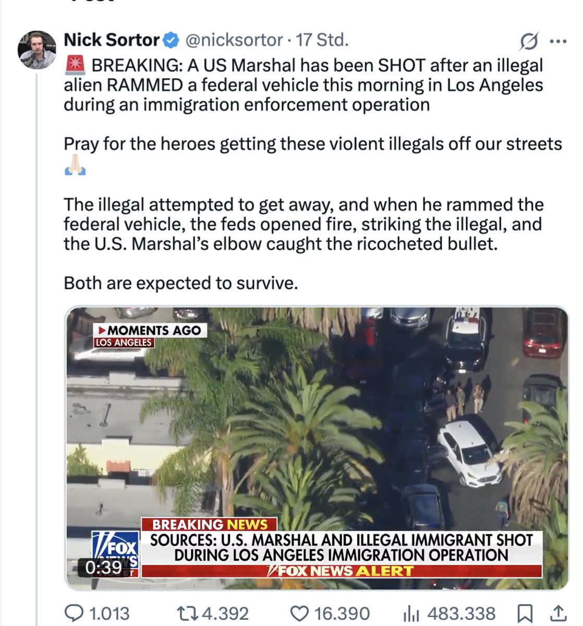The image size is (583, 626).
Task: Click the 1.013 replies count
Action: (109, 613)
